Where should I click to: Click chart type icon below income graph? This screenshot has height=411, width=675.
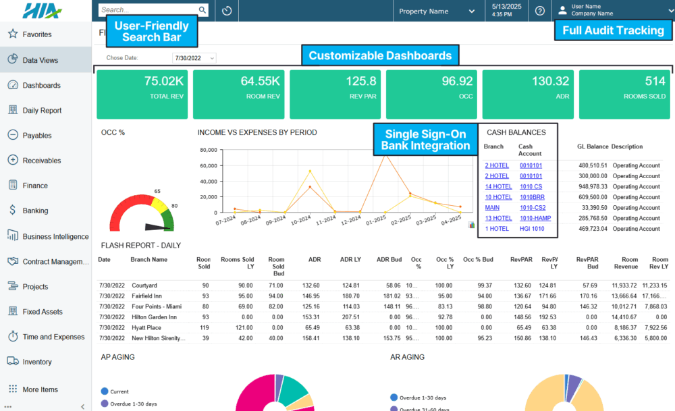pyautogui.click(x=471, y=225)
